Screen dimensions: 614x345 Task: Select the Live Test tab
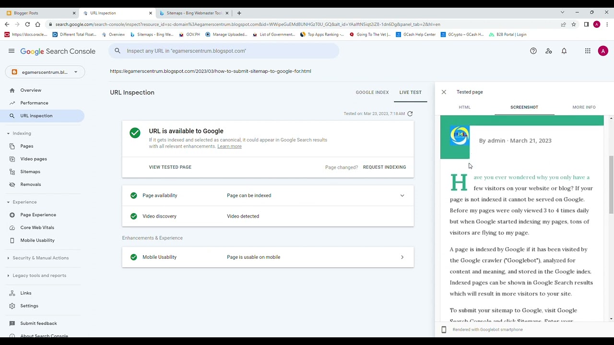point(411,92)
